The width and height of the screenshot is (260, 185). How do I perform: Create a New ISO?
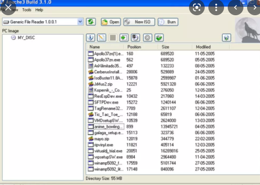[139, 22]
